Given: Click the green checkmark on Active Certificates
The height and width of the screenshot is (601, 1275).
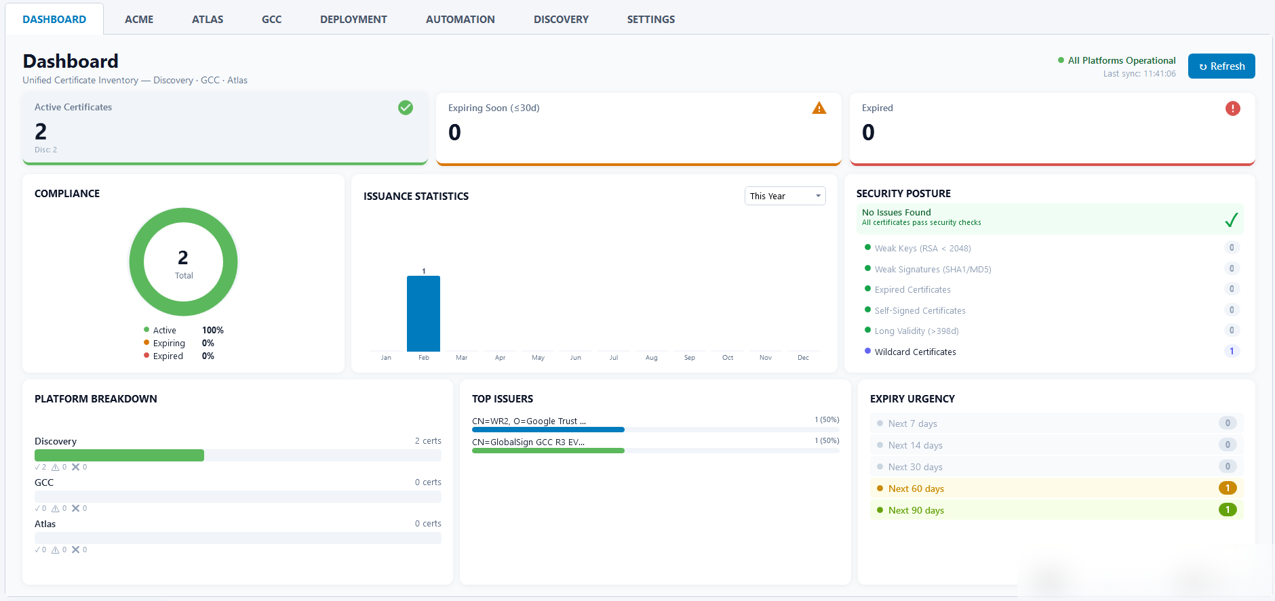Looking at the screenshot, I should pos(406,108).
